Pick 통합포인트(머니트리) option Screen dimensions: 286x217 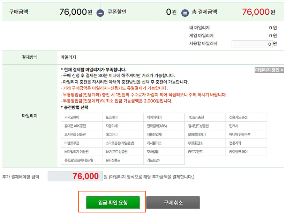(79, 160)
